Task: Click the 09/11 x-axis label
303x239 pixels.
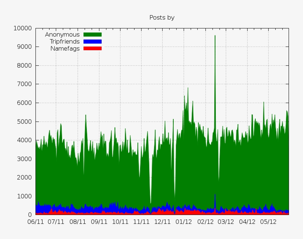Action: click(x=99, y=222)
